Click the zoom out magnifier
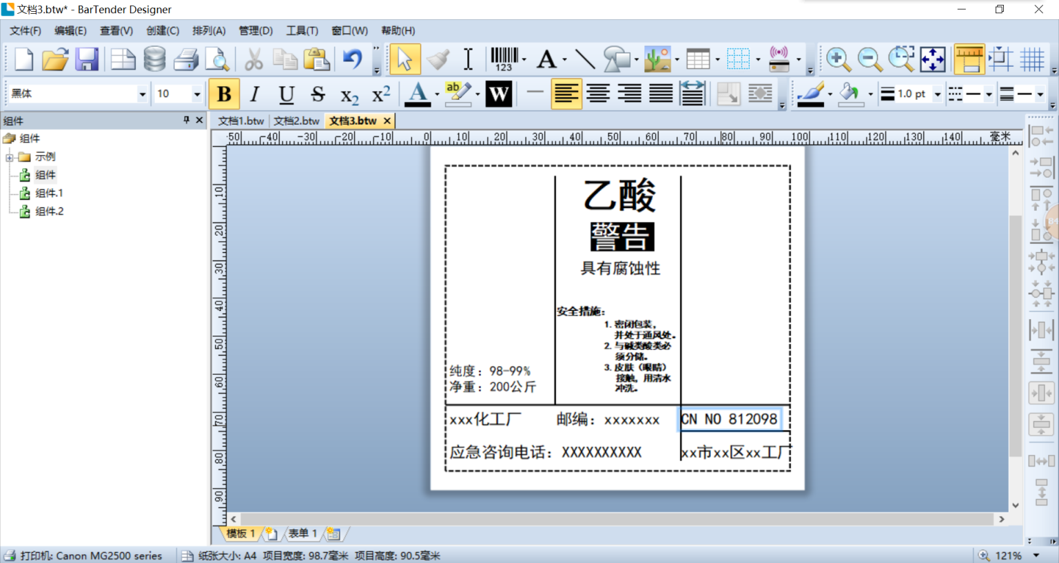The height and width of the screenshot is (563, 1059). 870,59
